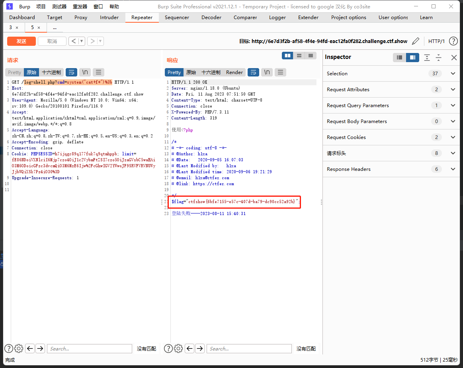
Task: Open request search help icon
Action: coord(9,349)
